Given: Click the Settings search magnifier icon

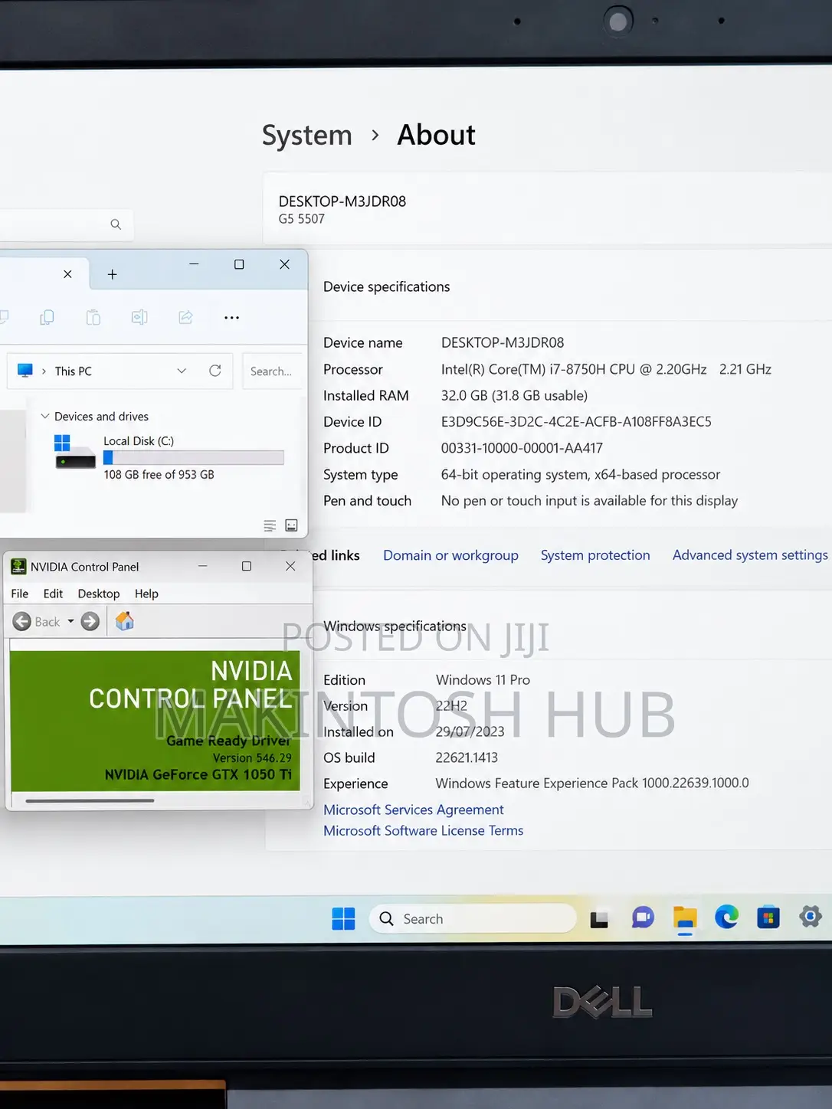Looking at the screenshot, I should [116, 224].
